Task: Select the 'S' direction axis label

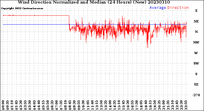Action: 196,74
